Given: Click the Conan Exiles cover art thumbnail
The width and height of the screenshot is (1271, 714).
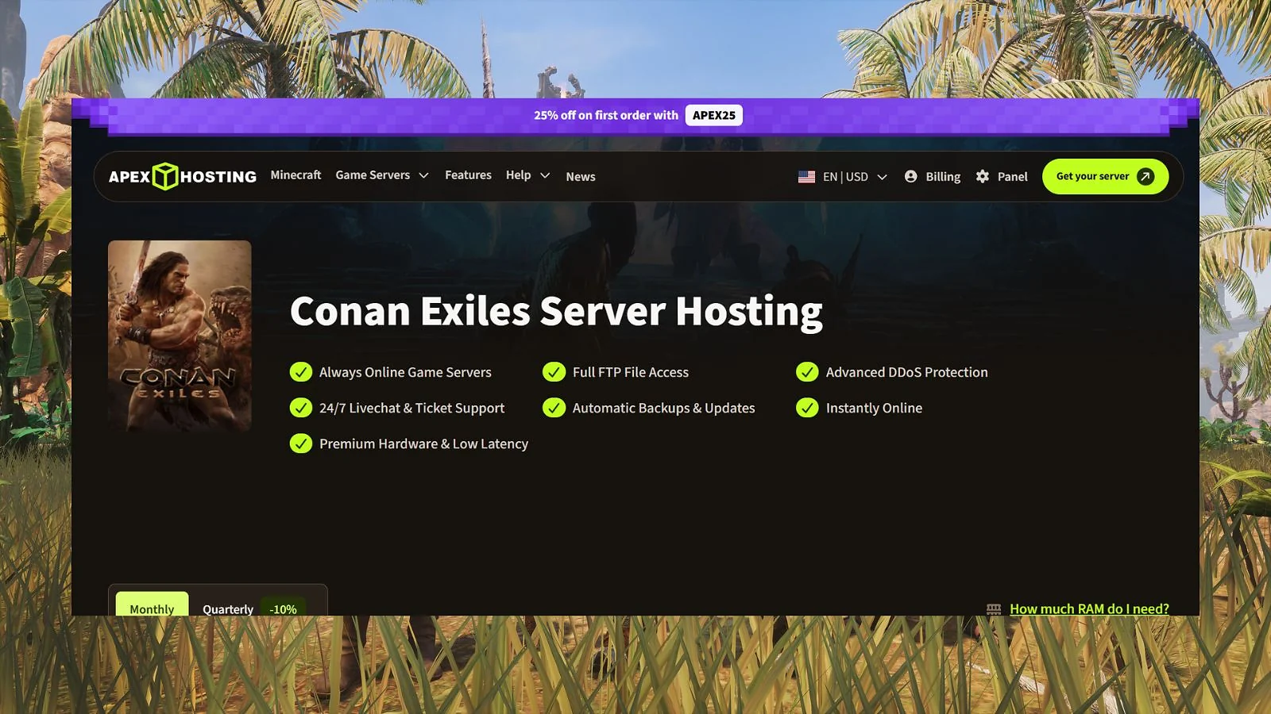Looking at the screenshot, I should (x=180, y=336).
